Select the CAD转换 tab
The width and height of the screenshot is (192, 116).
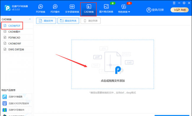tap(89, 9)
